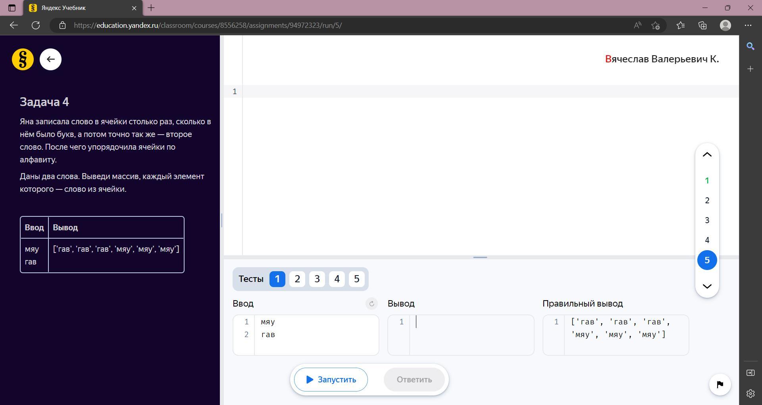Restore down the browser window
The height and width of the screenshot is (405, 762).
(727, 8)
